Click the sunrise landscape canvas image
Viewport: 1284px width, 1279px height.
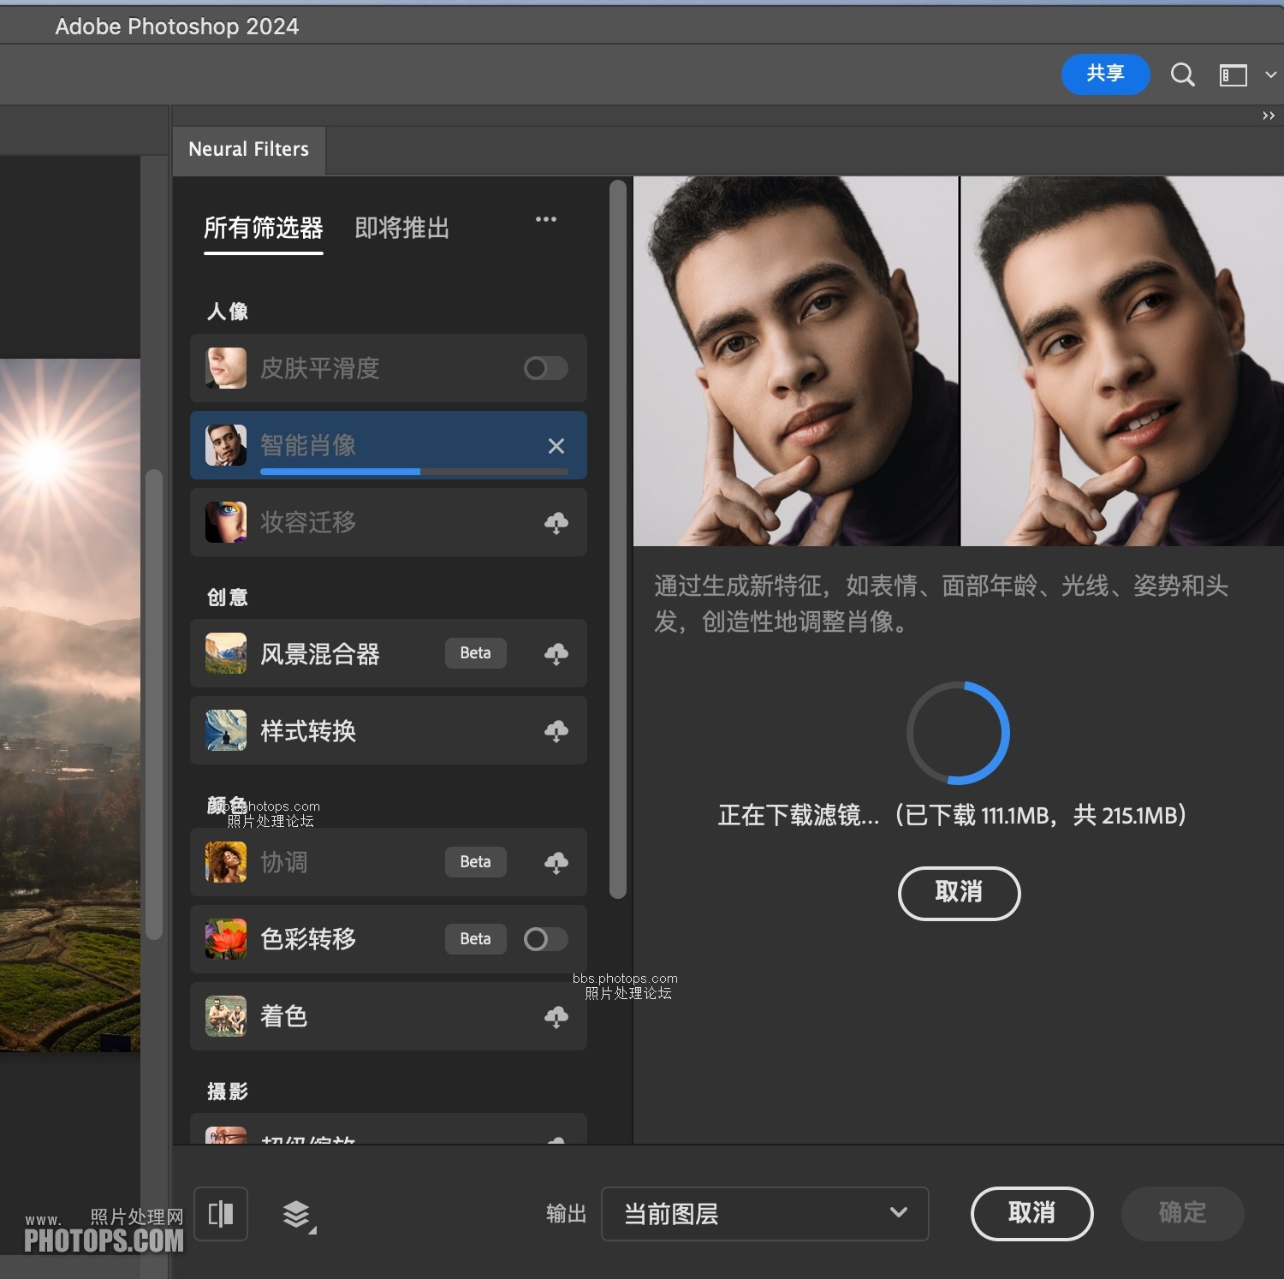coord(70,705)
